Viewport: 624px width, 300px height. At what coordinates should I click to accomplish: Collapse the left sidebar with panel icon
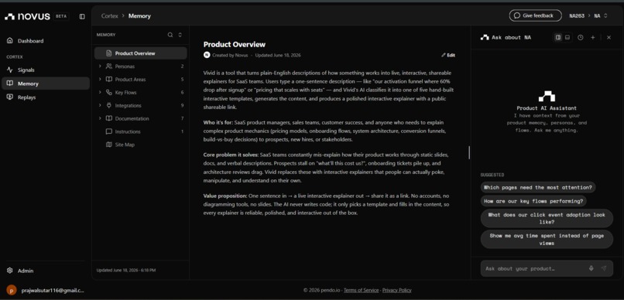[x=82, y=17]
